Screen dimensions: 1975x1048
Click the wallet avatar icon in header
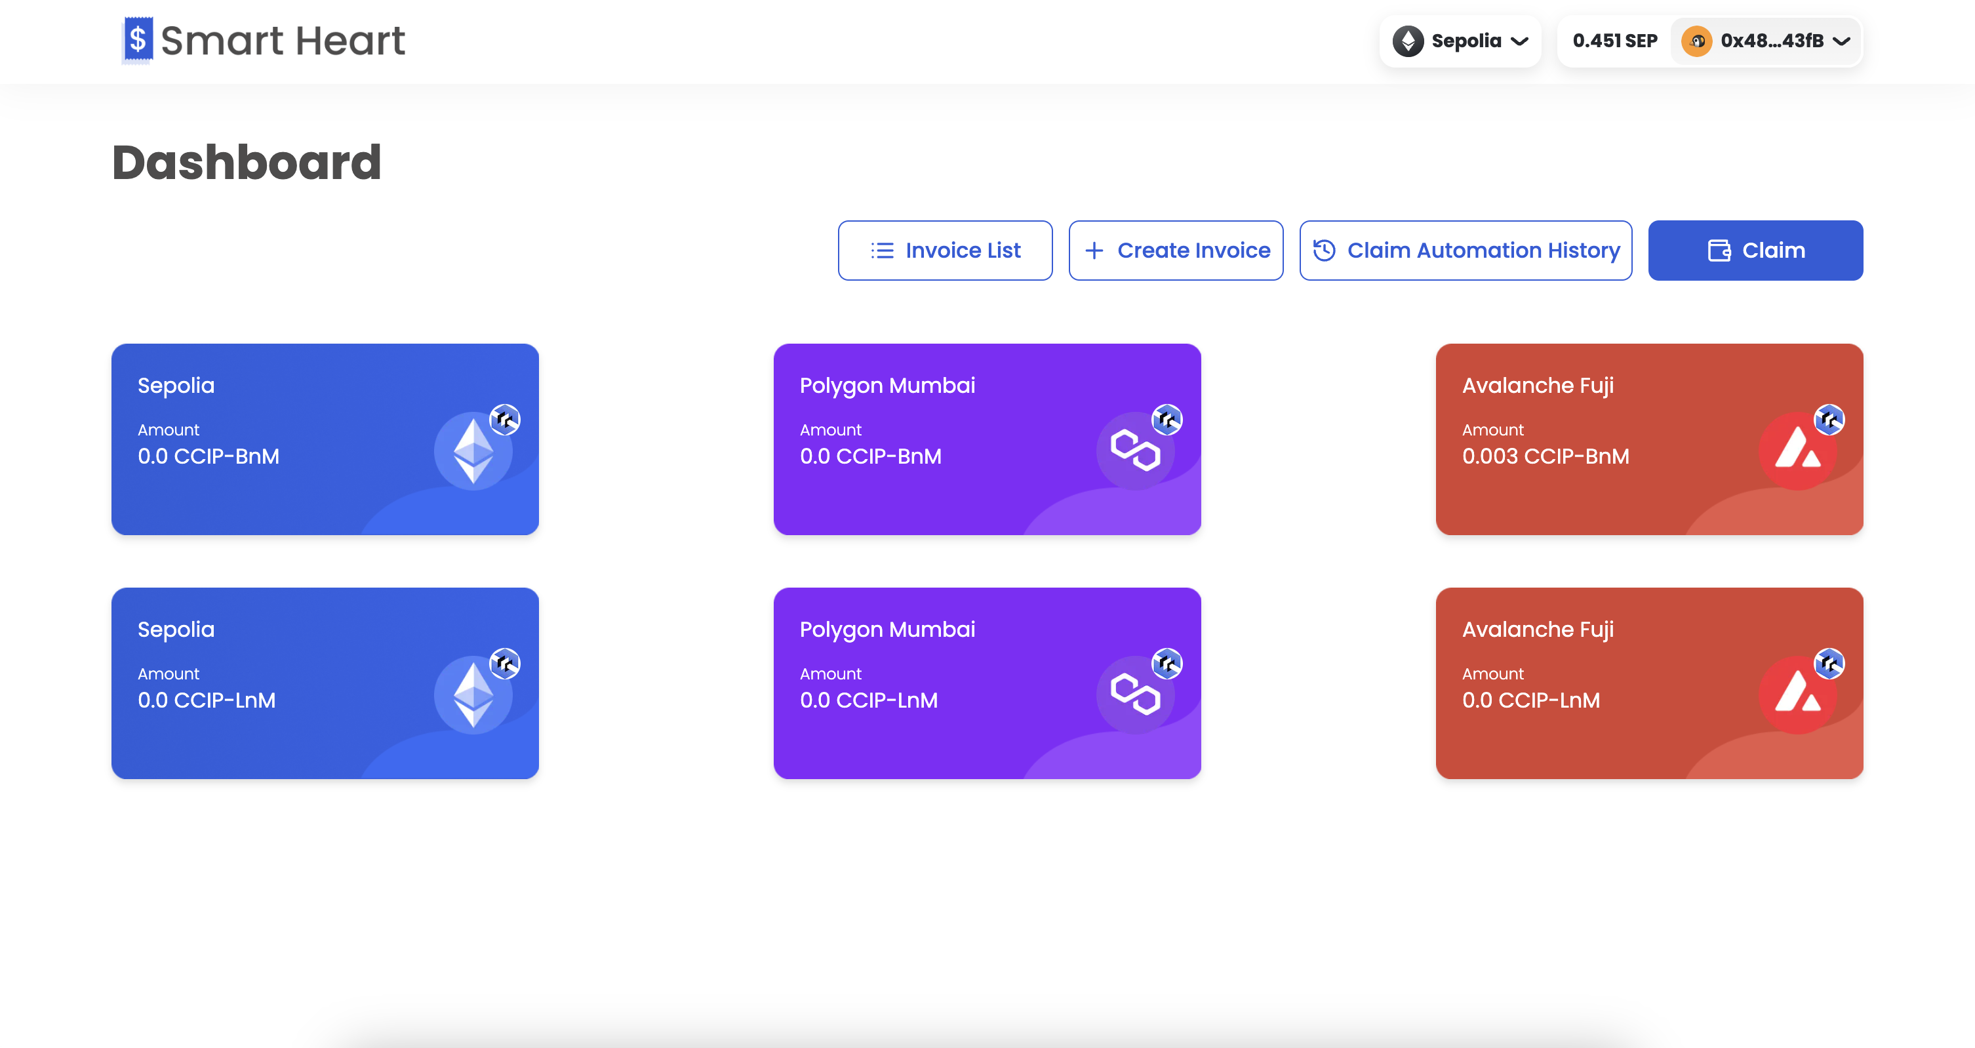(1697, 41)
